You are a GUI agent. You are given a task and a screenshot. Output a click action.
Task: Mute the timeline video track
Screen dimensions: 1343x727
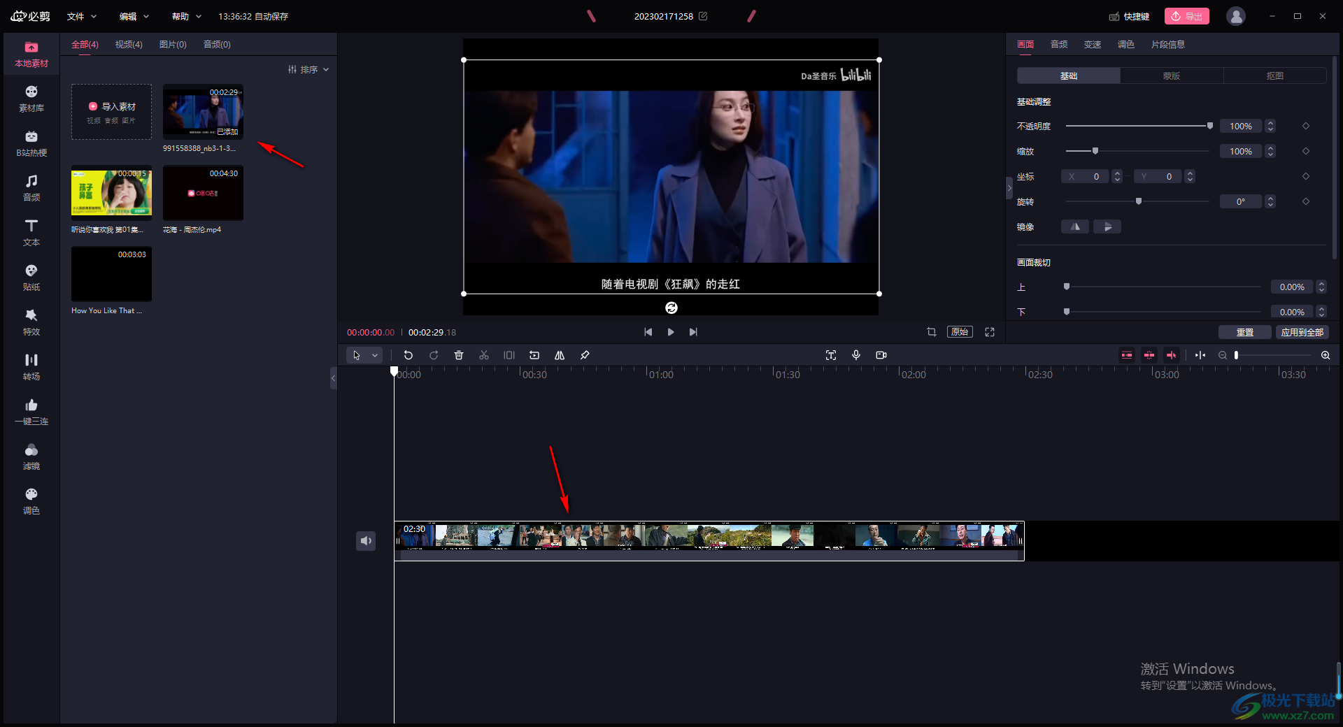366,540
